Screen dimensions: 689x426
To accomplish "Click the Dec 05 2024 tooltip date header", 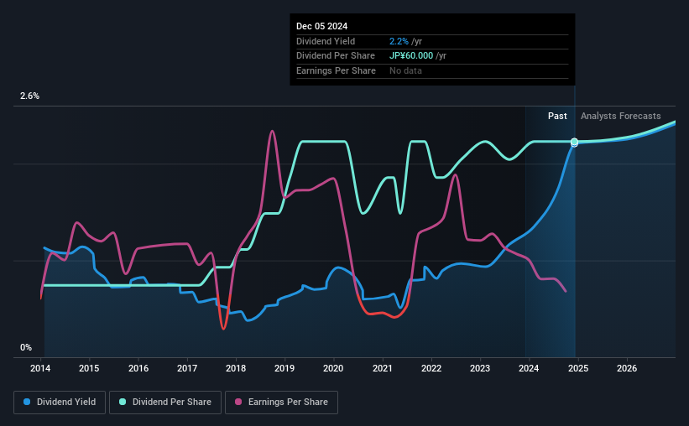I will pyautogui.click(x=321, y=26).
